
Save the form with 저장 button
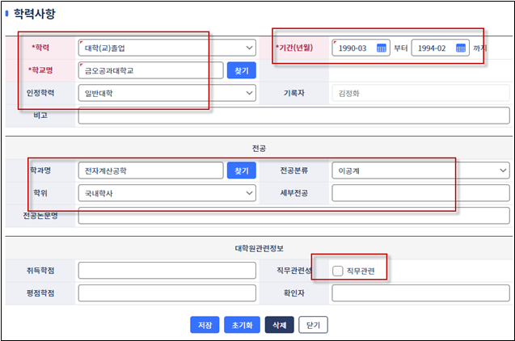click(205, 325)
